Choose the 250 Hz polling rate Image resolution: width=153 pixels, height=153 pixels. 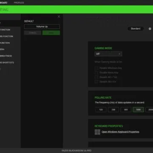point(113,110)
